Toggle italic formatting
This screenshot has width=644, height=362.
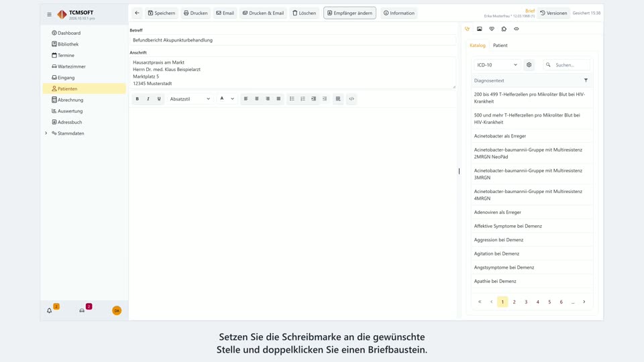click(x=148, y=99)
